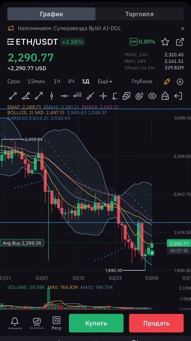The height and width of the screenshot is (341, 191).
Task: Select the 1Д timeframe
Action: tap(85, 82)
